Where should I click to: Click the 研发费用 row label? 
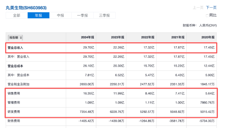(14, 112)
